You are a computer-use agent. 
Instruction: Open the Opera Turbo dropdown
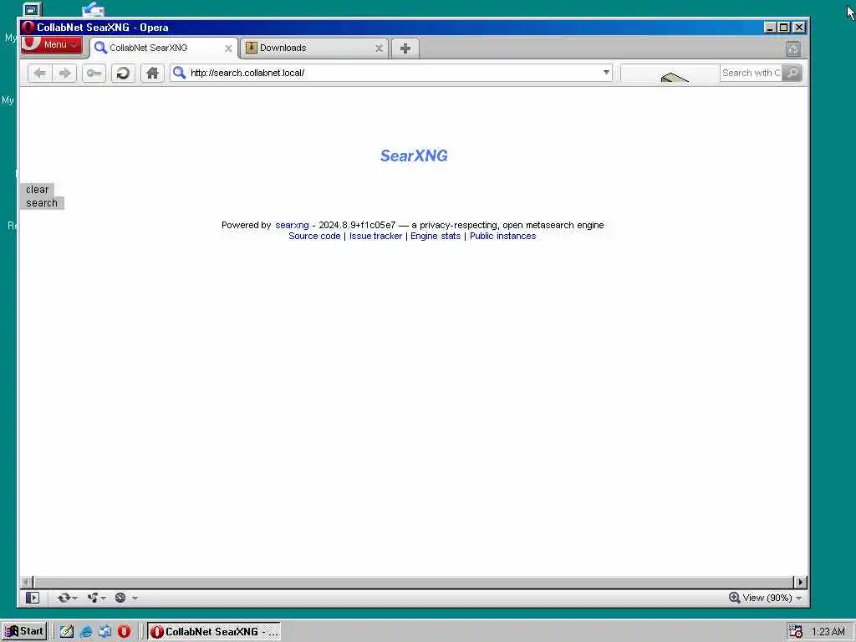[x=125, y=598]
